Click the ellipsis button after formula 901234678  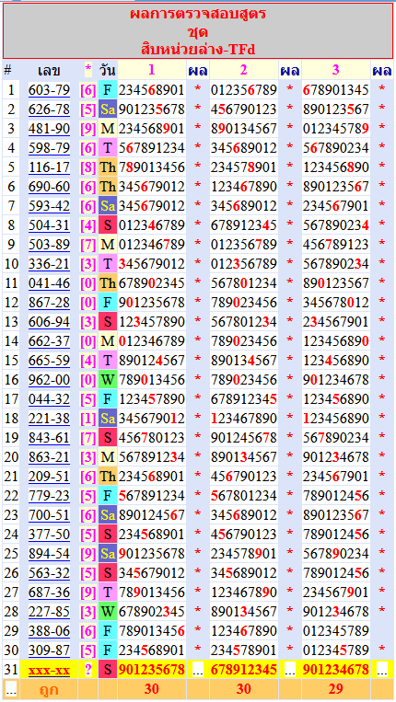382,670
